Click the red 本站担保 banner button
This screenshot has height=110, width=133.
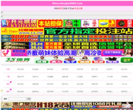point(50,23)
